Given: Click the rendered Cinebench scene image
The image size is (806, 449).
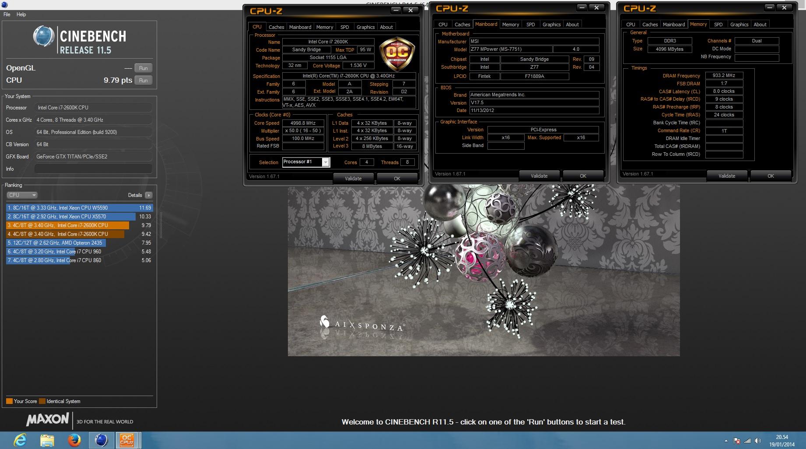Looking at the screenshot, I should coord(484,270).
